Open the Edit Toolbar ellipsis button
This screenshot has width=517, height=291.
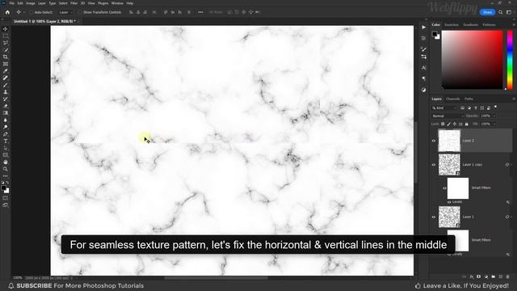[6, 176]
